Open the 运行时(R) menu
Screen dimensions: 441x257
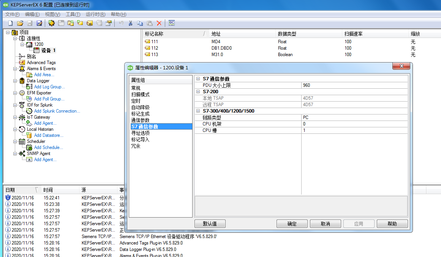point(95,14)
